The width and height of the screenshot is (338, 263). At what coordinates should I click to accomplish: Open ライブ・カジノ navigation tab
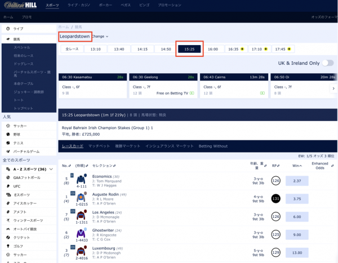tap(79, 5)
